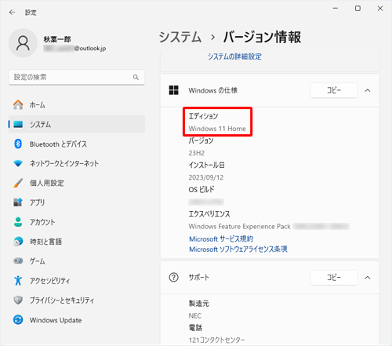Select Windows Feature Experience Pack text
Screen dimensions: 392x346
click(239, 226)
